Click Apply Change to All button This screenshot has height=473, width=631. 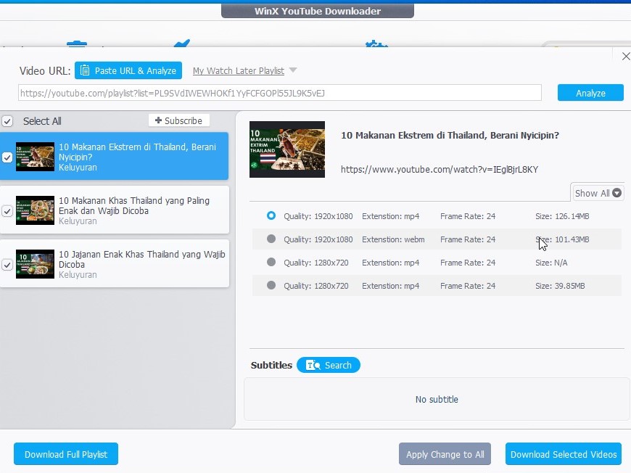tap(445, 454)
